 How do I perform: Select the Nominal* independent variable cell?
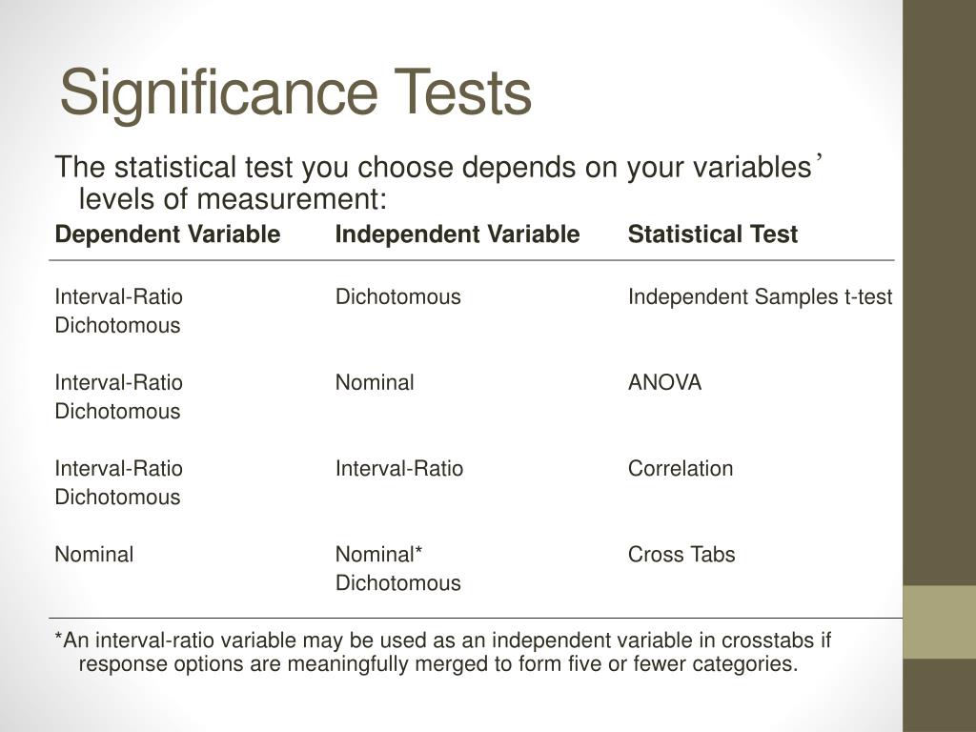379,554
